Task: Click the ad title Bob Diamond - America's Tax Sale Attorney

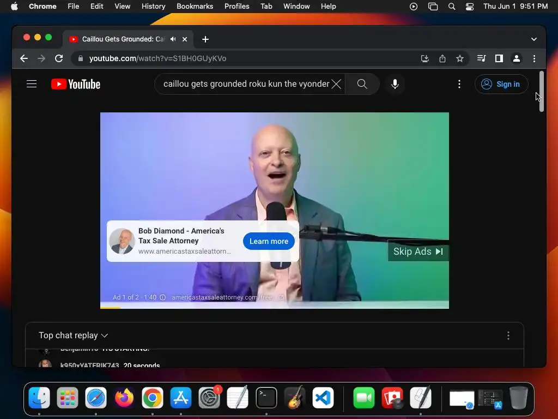Action: 181,236
